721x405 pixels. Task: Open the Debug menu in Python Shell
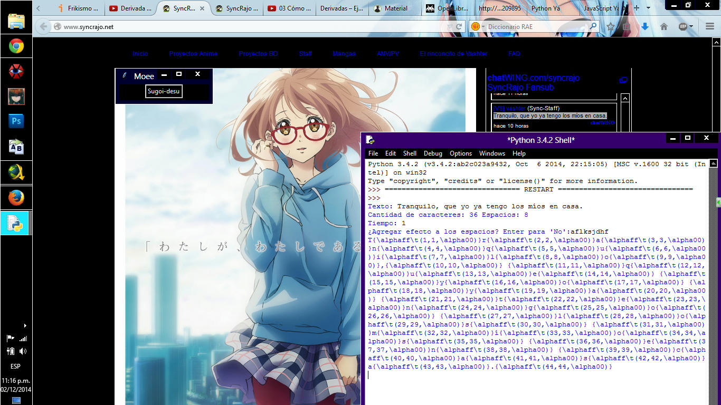coord(433,153)
